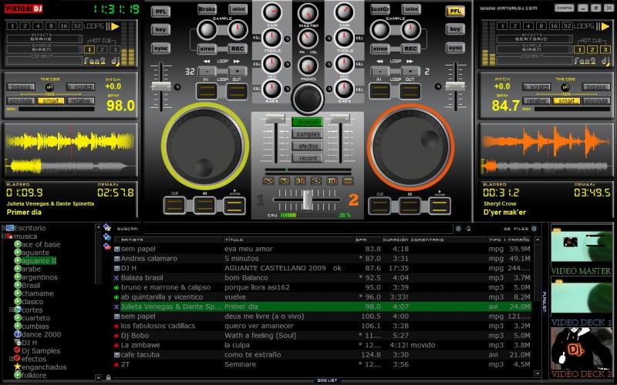Viewport: 617px width, 385px height.
Task: Switch to browser panel tab
Action: click(x=307, y=122)
